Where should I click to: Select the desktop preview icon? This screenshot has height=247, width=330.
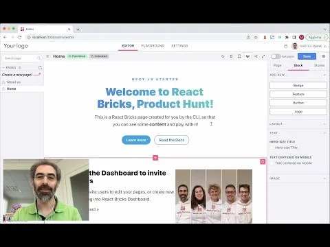point(247,56)
